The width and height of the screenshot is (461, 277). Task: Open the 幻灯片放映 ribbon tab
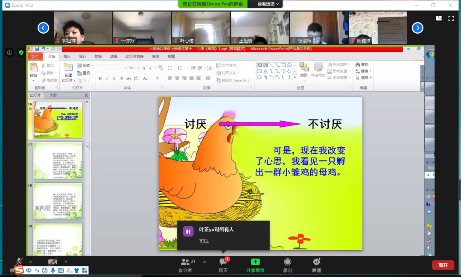tap(134, 56)
